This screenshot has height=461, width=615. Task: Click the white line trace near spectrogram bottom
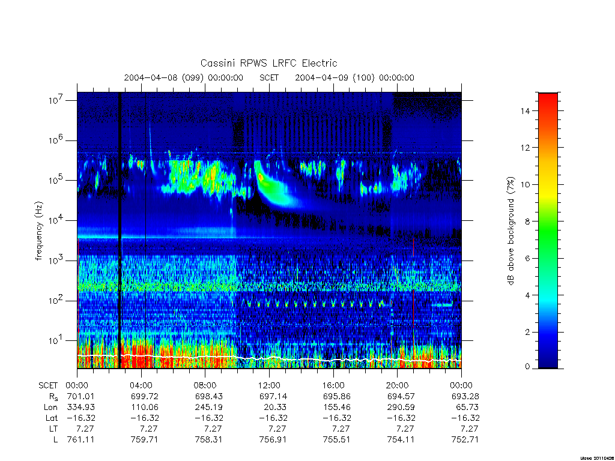click(269, 358)
